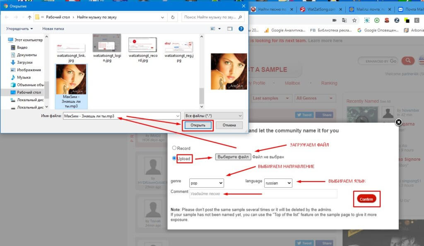The width and height of the screenshot is (424, 246).
Task: Click the Comment input field
Action: click(x=263, y=193)
